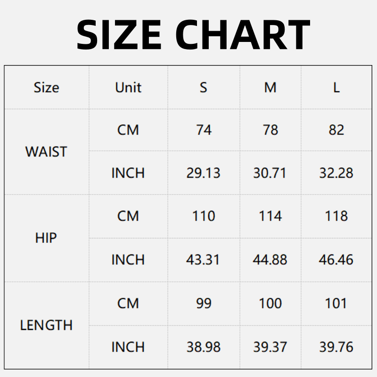Click the M size header
This screenshot has width=377, height=377.
coord(270,88)
